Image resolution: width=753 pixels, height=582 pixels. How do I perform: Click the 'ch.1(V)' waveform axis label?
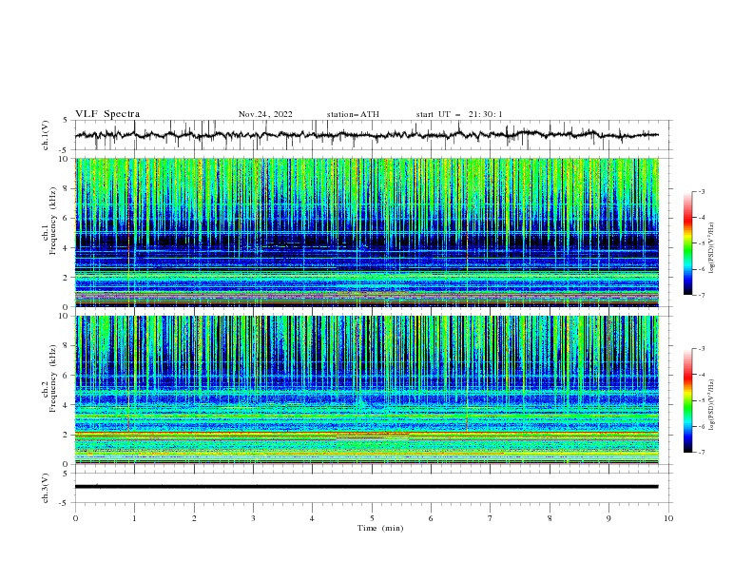tap(46, 135)
